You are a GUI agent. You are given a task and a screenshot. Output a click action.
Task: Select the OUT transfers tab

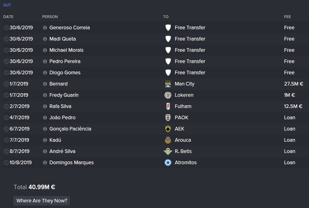click(x=7, y=5)
